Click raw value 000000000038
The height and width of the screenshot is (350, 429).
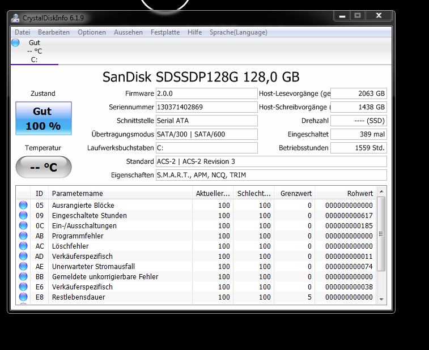(x=349, y=287)
